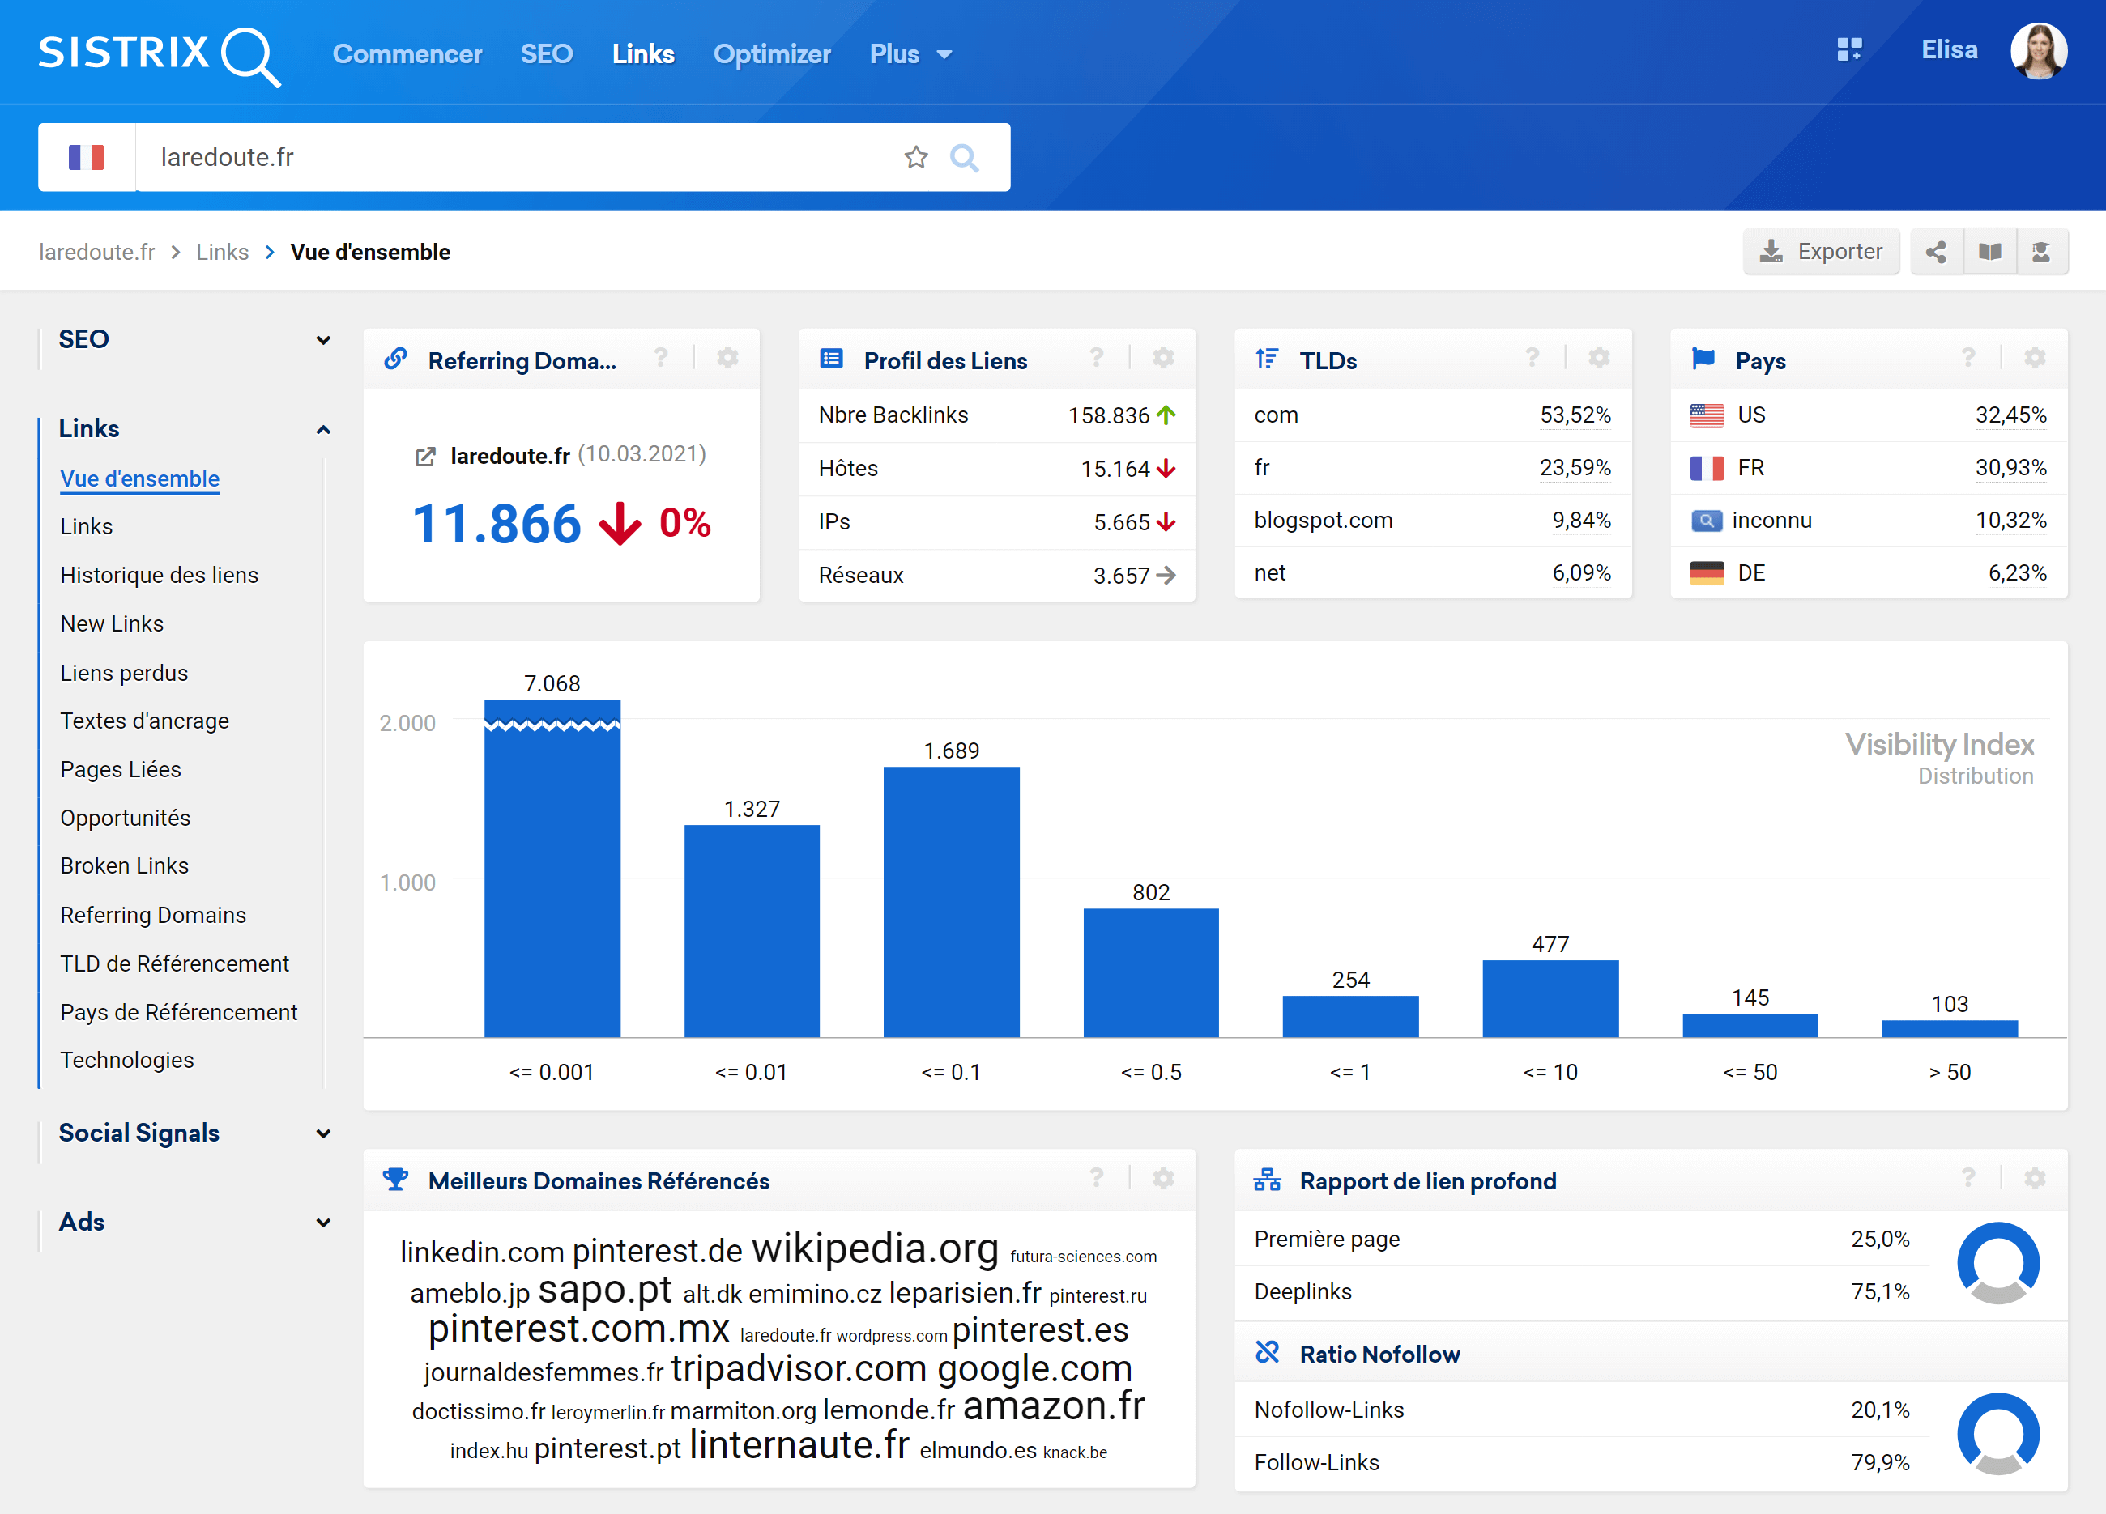Click the laredoute.fr breadcrumb

click(96, 252)
